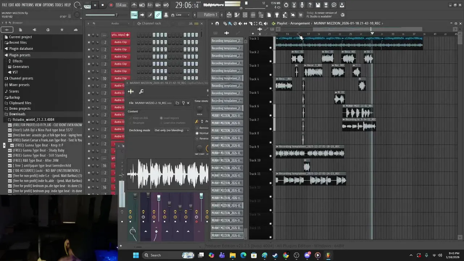Toggle the link remote control icon
464x261 pixels.
[x=158, y=15]
